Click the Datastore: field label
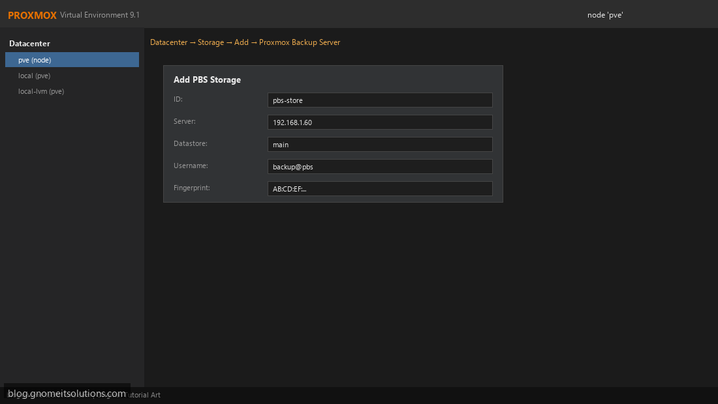The image size is (718, 404). [191, 143]
